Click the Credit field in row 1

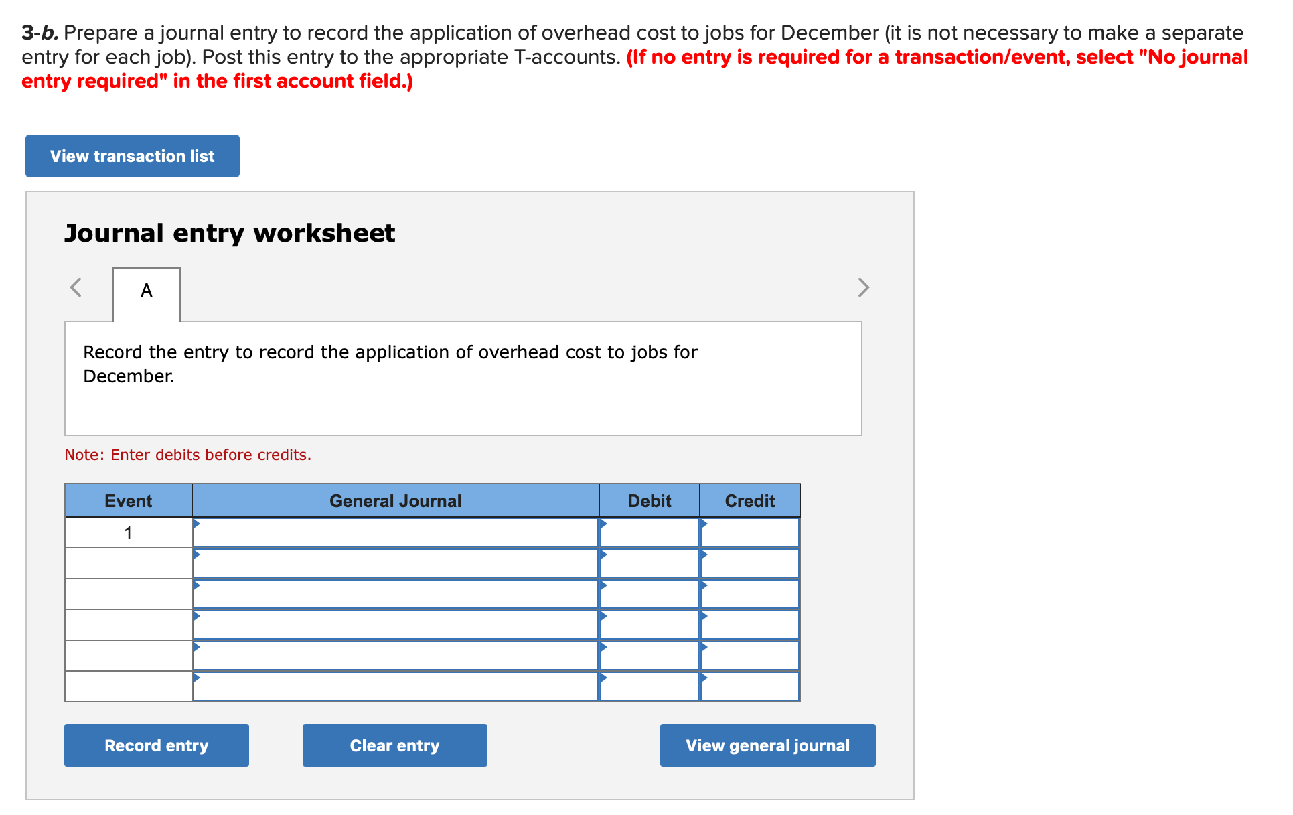[749, 532]
